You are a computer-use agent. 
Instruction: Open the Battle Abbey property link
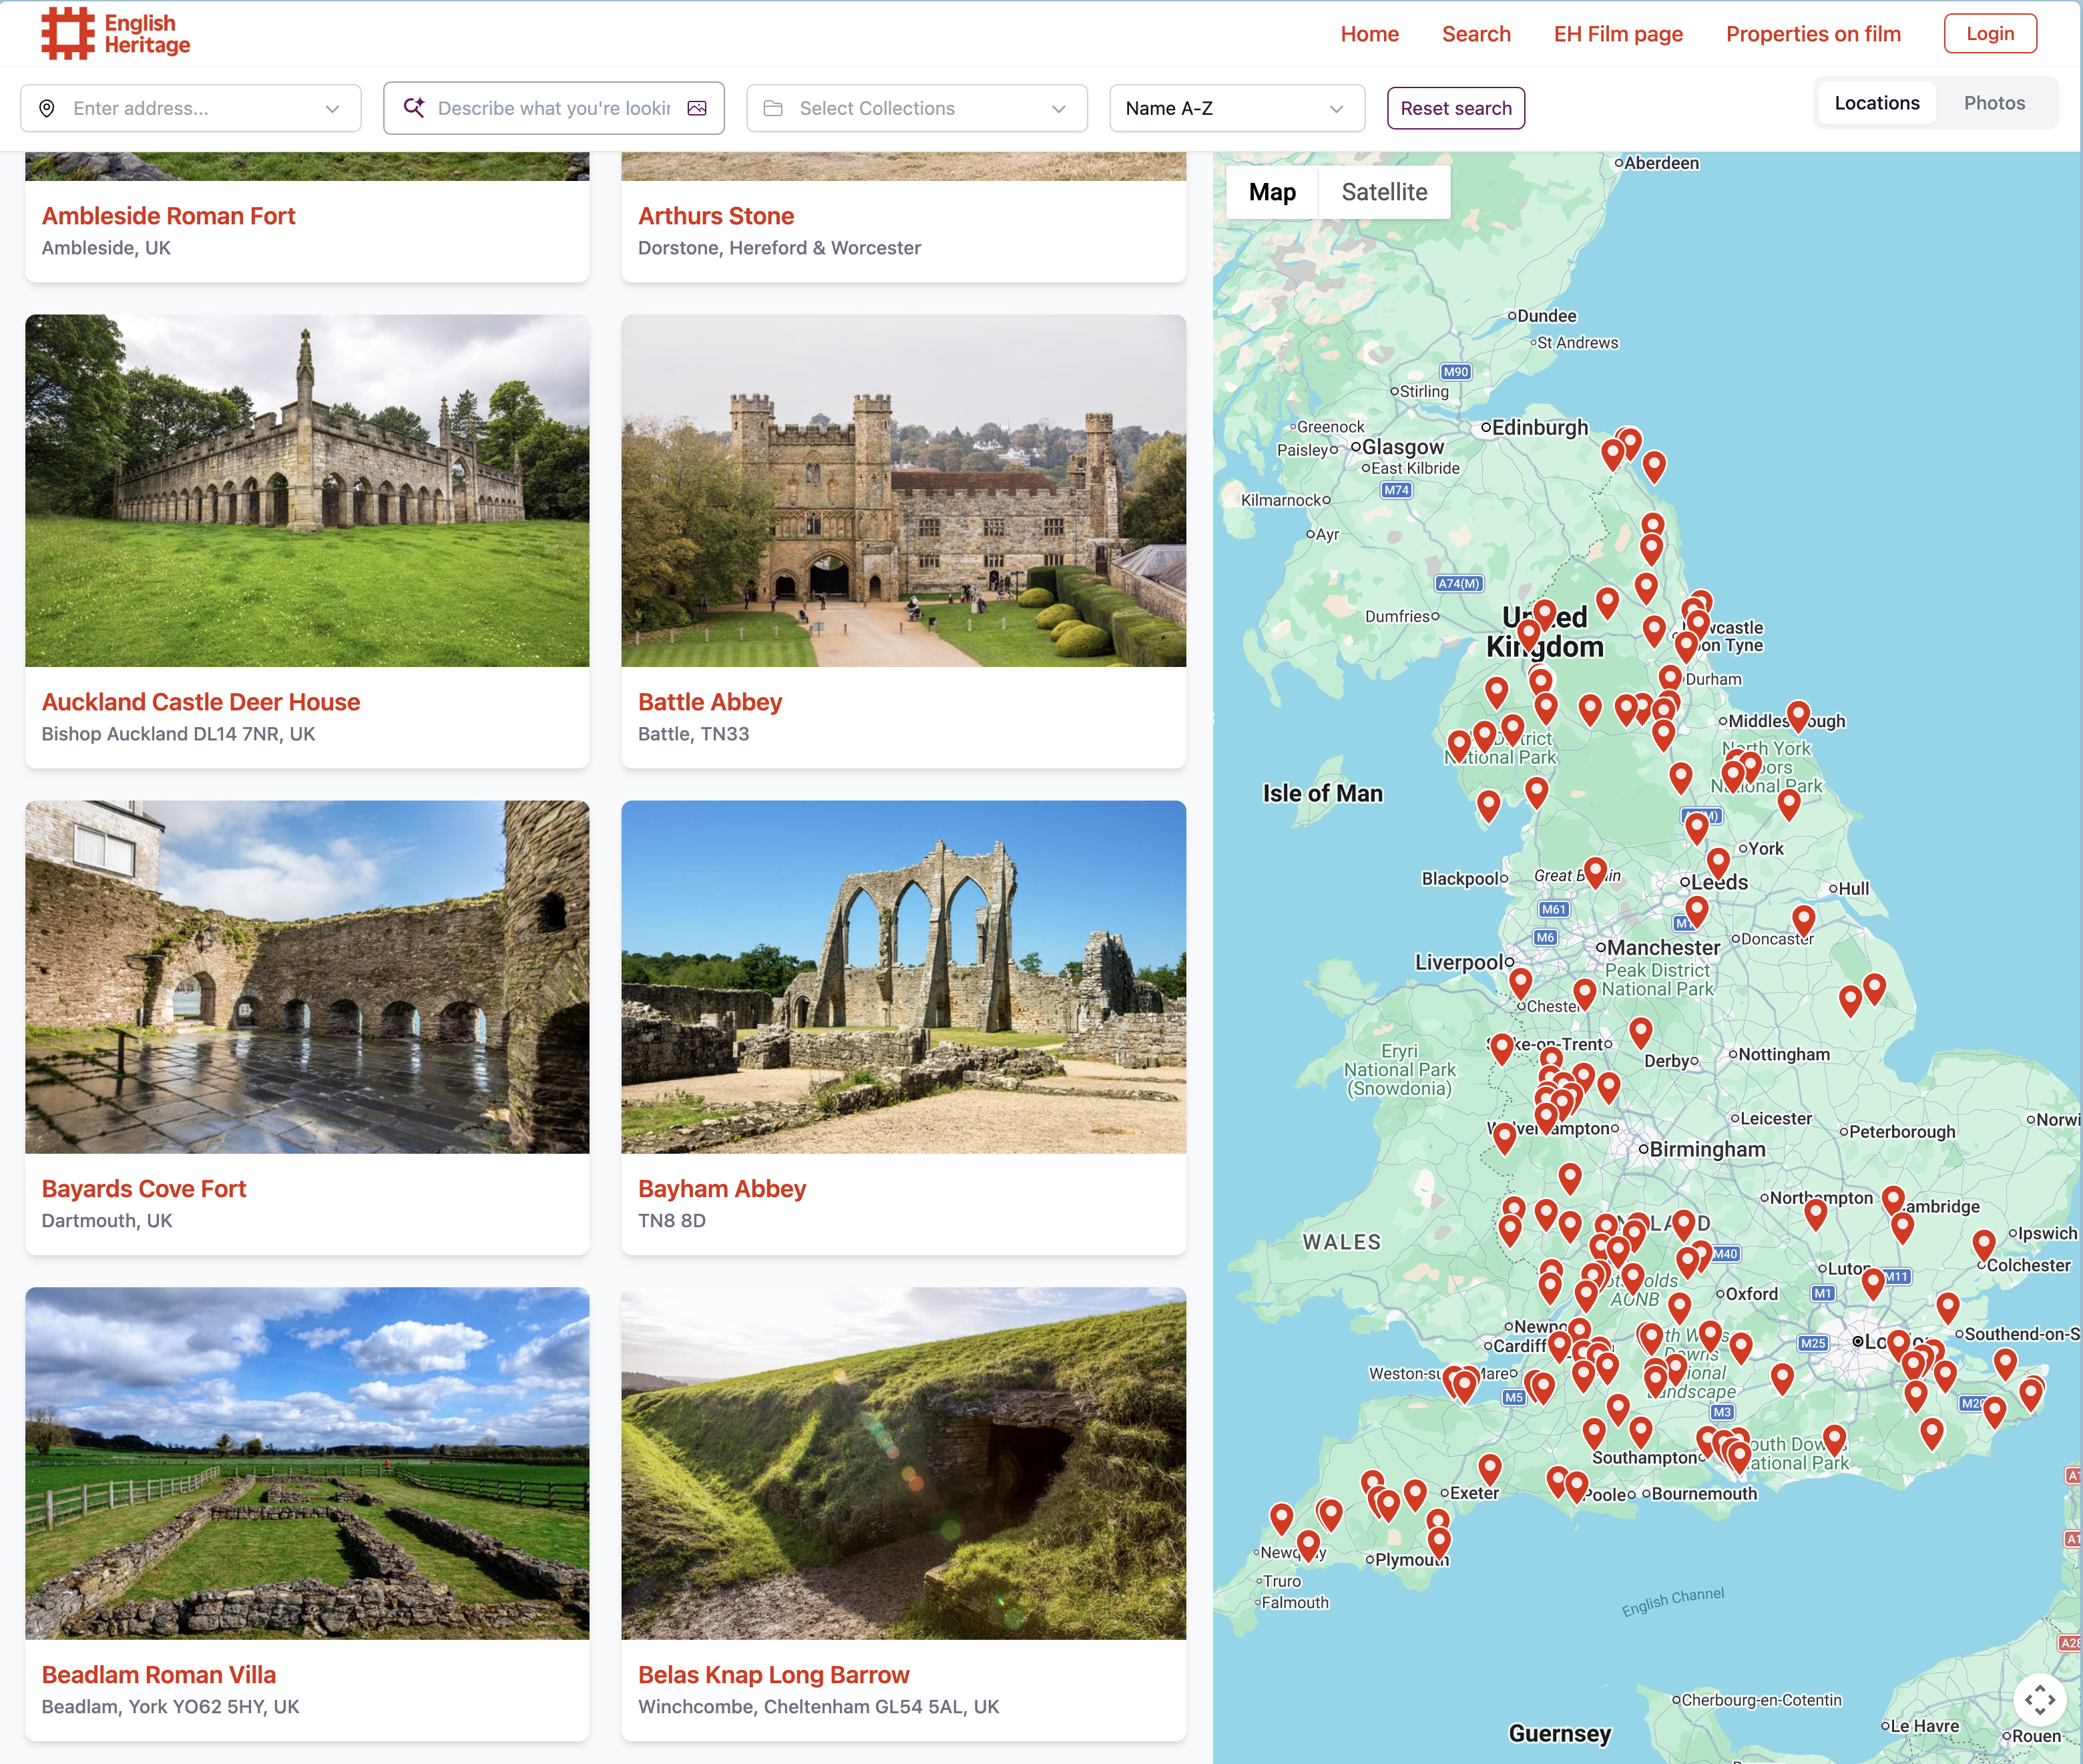(x=711, y=702)
